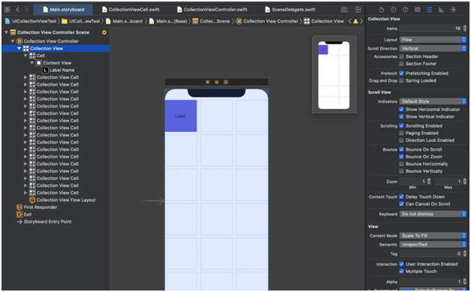Click the Alpha value field
Image resolution: width=471 pixels, height=292 pixels.
tap(430, 281)
